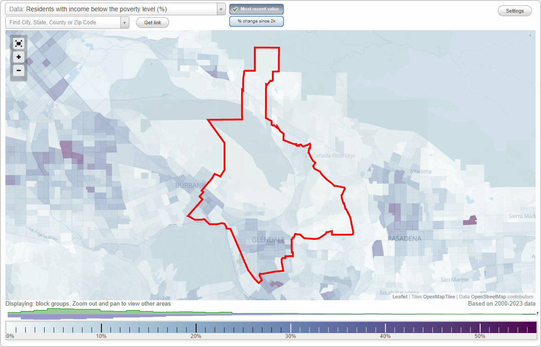Click the fit-map-to-extent icon

tap(18, 43)
